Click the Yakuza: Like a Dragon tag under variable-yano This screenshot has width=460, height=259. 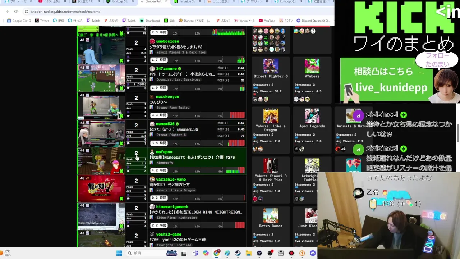click(x=176, y=190)
